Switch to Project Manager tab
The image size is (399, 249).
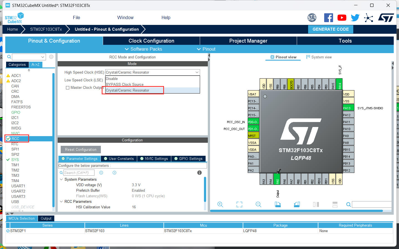click(248, 41)
